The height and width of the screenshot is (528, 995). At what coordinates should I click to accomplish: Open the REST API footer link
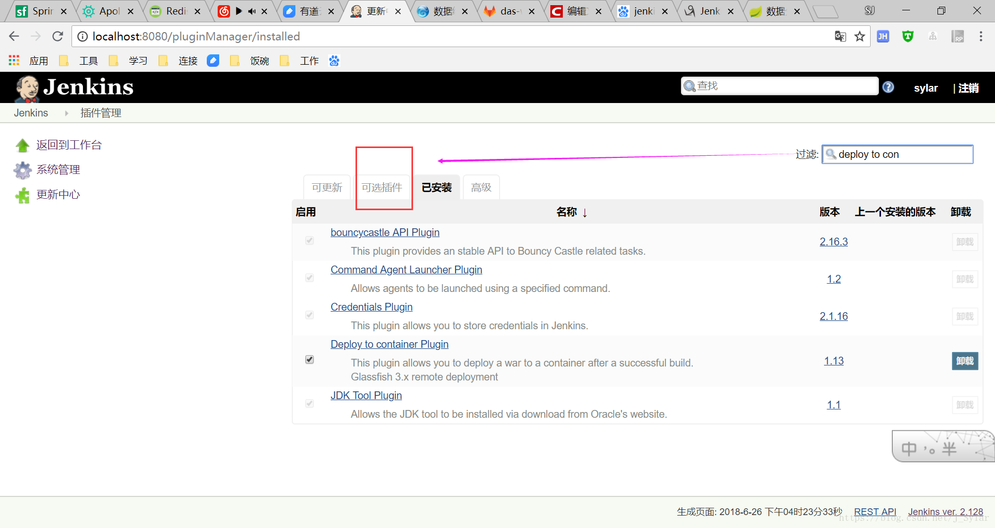click(875, 512)
